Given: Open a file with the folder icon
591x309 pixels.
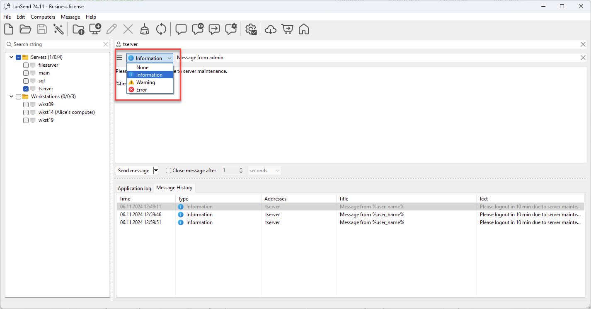Looking at the screenshot, I should 25,29.
